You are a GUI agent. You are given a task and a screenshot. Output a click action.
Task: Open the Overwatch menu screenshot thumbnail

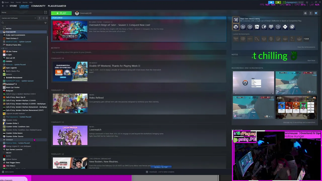(x=253, y=83)
